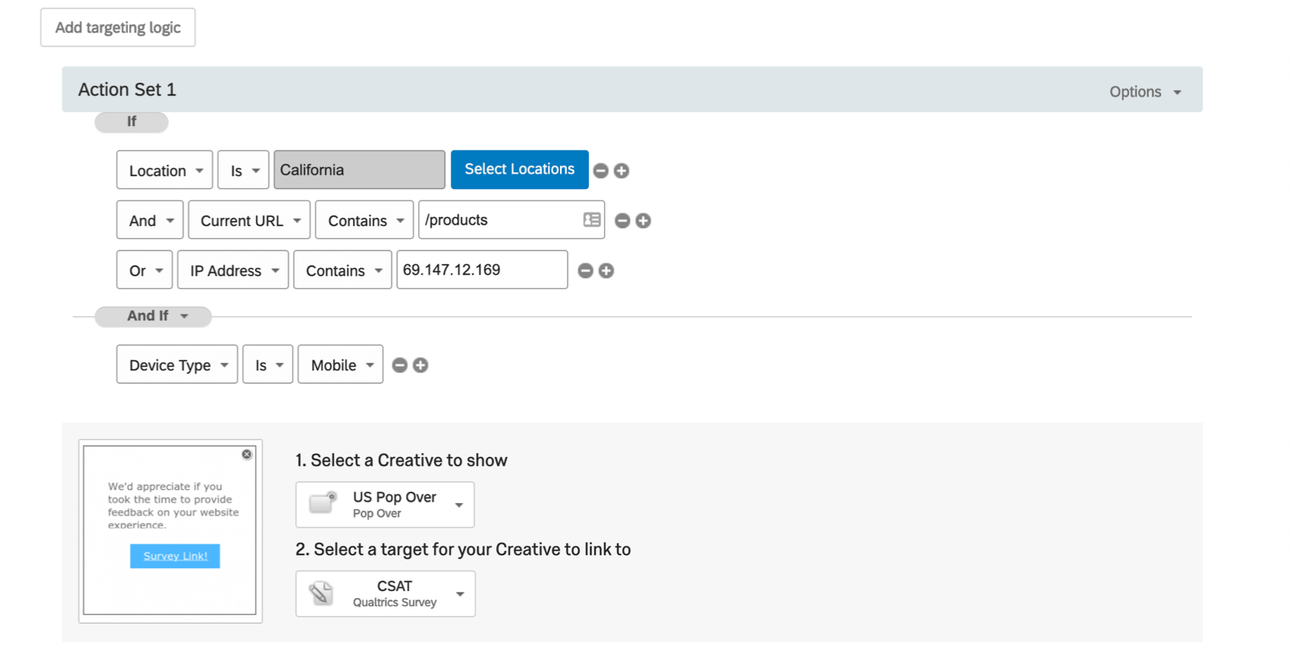Click the list icon inside /products field
This screenshot has width=1290, height=645.
coord(592,220)
